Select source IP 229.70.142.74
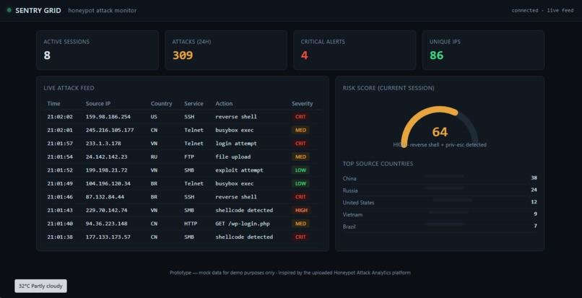 (x=107, y=210)
